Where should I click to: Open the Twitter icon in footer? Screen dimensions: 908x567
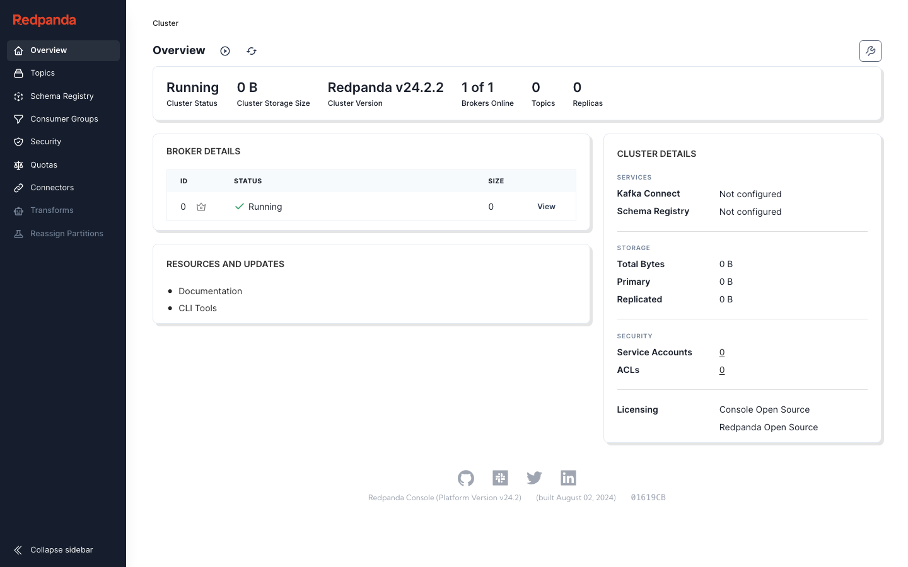click(534, 478)
